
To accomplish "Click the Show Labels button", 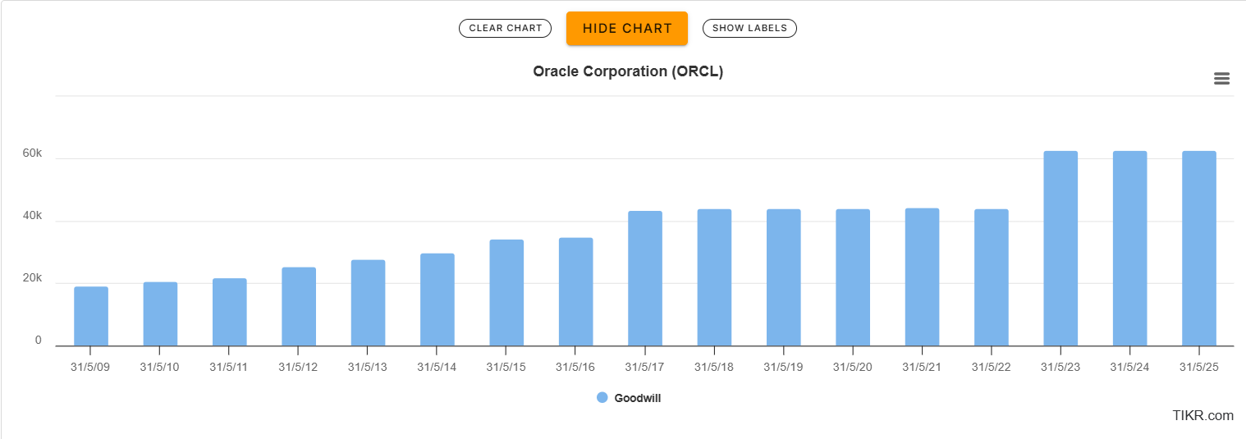I will point(749,28).
